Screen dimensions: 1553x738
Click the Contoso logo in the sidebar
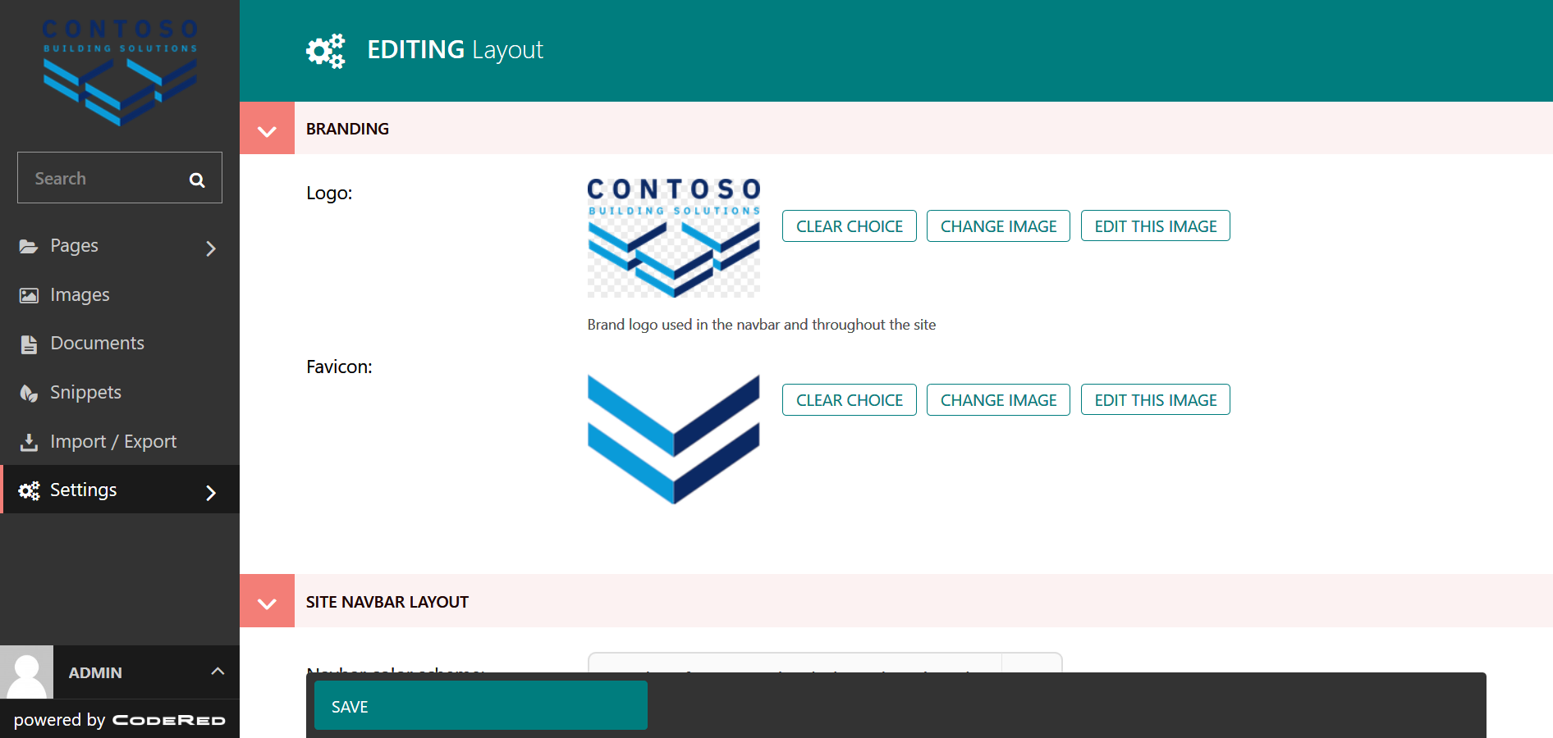click(120, 72)
